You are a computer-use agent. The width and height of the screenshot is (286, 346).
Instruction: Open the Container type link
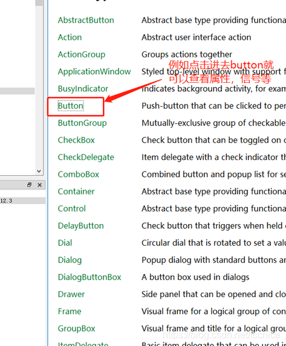[x=76, y=191]
